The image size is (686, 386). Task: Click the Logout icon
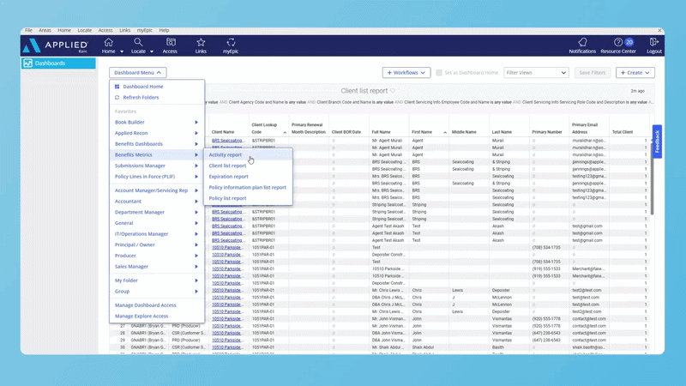pyautogui.click(x=653, y=42)
